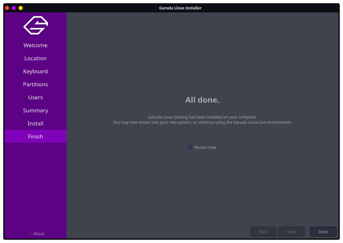Click the Done button

click(323, 232)
